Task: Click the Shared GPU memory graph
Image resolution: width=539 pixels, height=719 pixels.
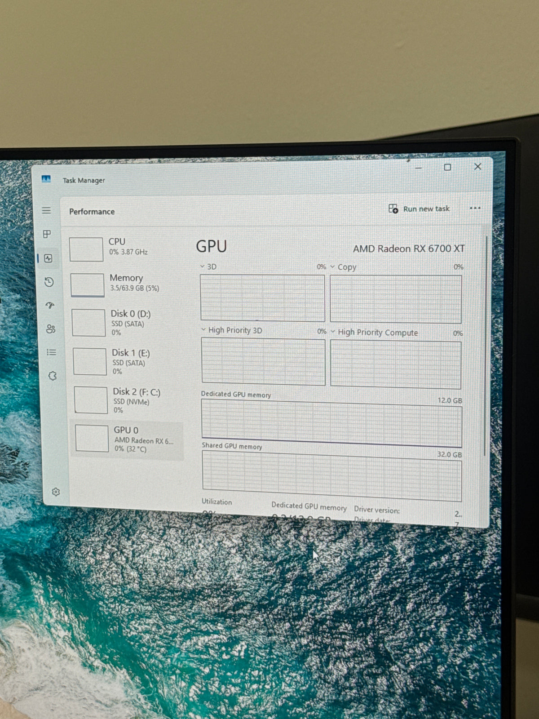Action: 332,477
